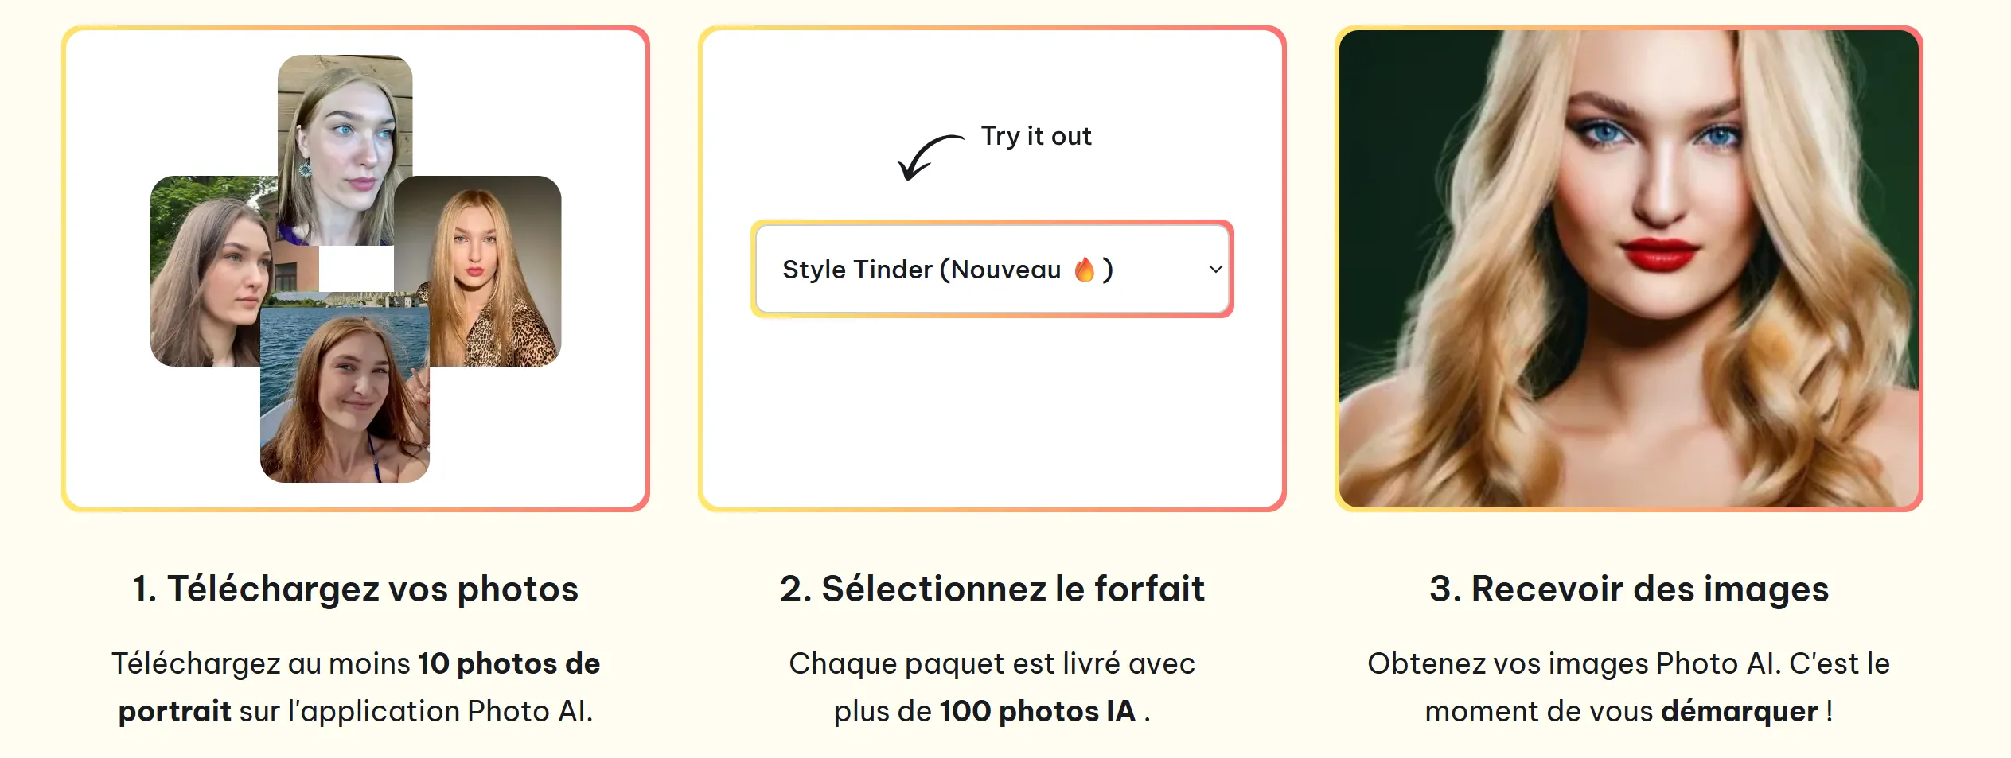Expand the dropdown using its chevron arrow
The height and width of the screenshot is (758, 2011).
tap(1215, 270)
